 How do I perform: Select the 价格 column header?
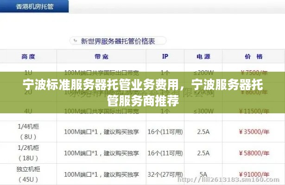(253, 56)
